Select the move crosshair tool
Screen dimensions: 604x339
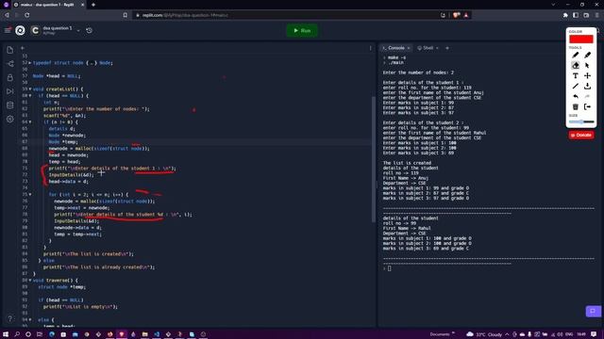587,75
